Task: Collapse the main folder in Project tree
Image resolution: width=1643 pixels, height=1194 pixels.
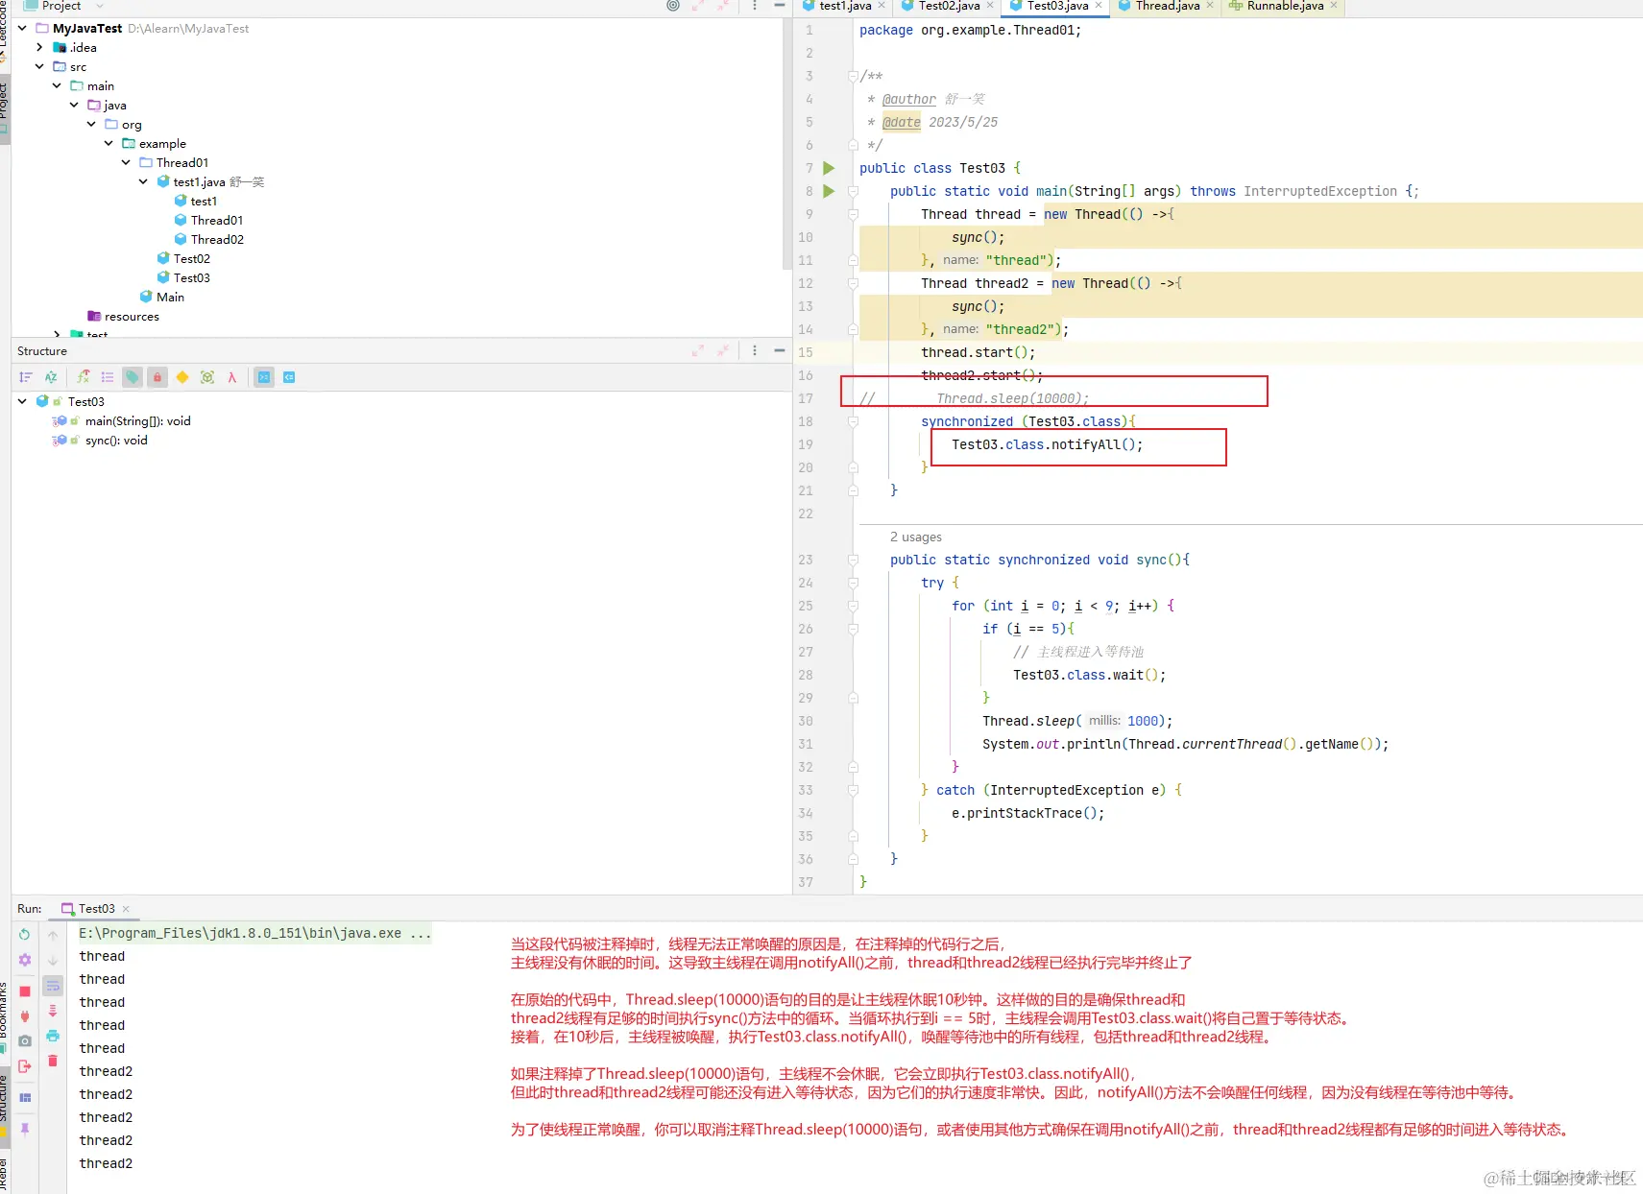Action: tap(57, 85)
